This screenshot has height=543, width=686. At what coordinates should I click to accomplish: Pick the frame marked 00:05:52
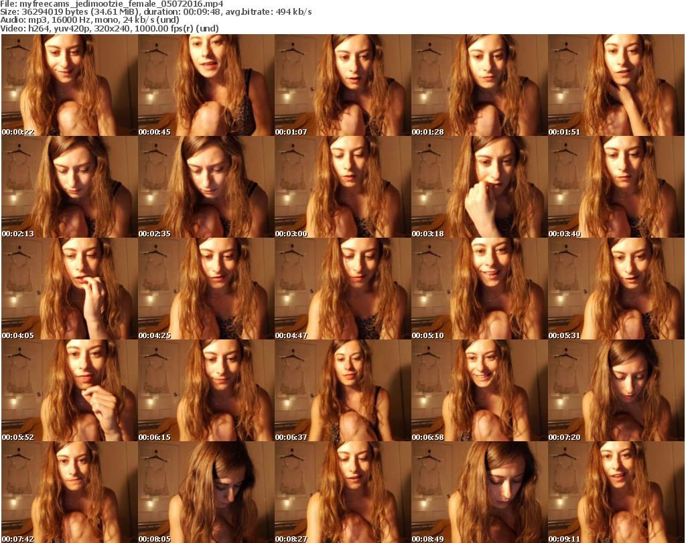pos(70,391)
